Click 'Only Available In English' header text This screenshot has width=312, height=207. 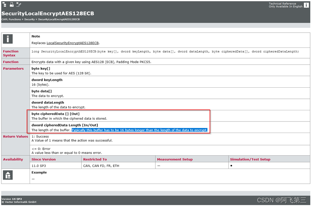pyautogui.click(x=286, y=6)
